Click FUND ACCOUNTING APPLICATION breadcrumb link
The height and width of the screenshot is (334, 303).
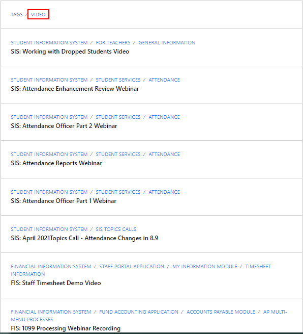tap(139, 312)
